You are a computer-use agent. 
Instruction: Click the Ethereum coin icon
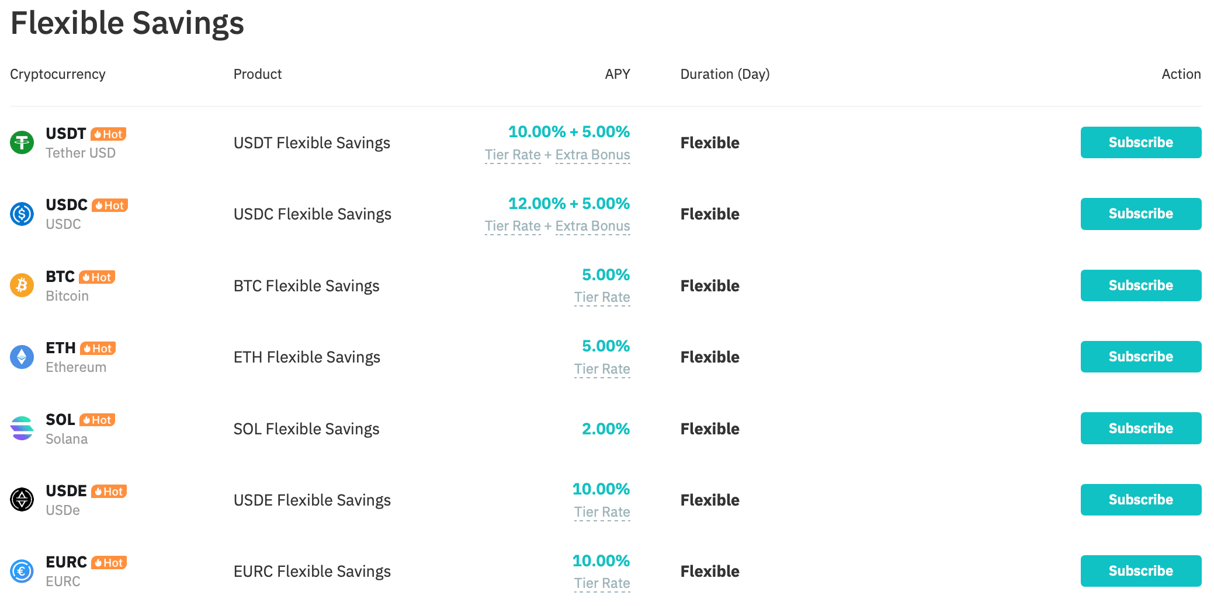pyautogui.click(x=22, y=357)
